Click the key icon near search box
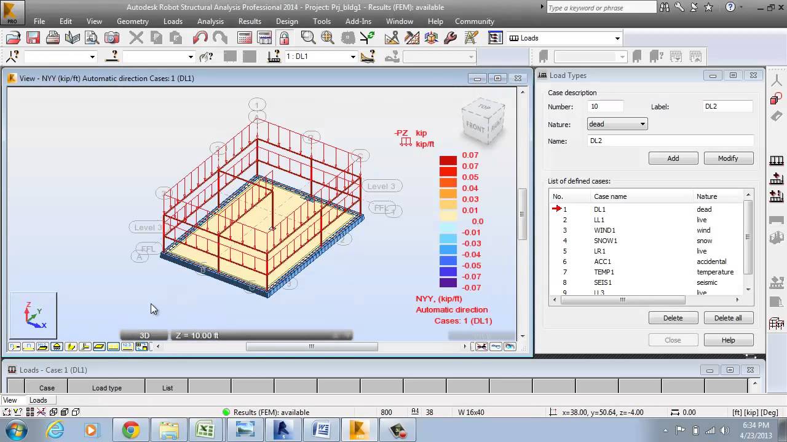Image resolution: width=787 pixels, height=442 pixels. pyautogui.click(x=679, y=7)
